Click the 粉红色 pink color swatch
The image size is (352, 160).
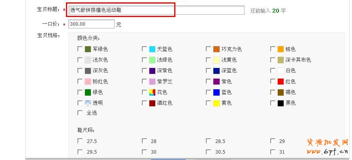click(88, 82)
